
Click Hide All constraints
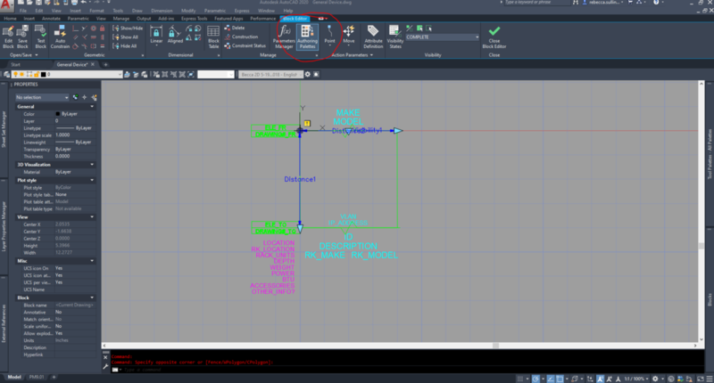point(125,46)
